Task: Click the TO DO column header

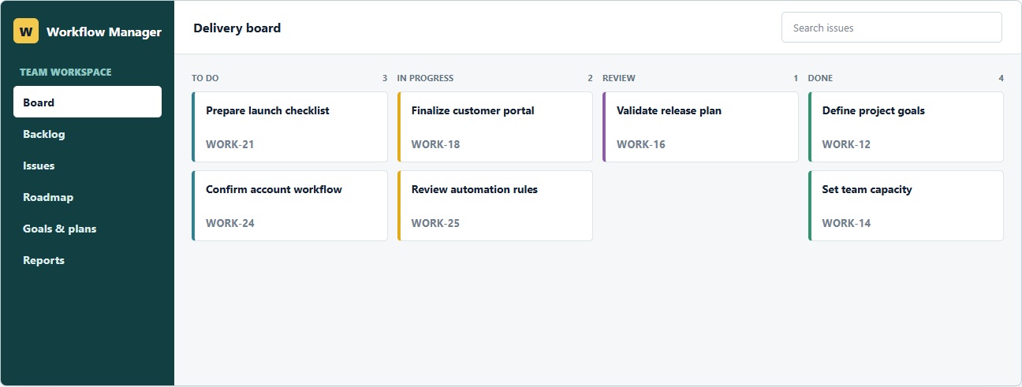Action: point(205,78)
